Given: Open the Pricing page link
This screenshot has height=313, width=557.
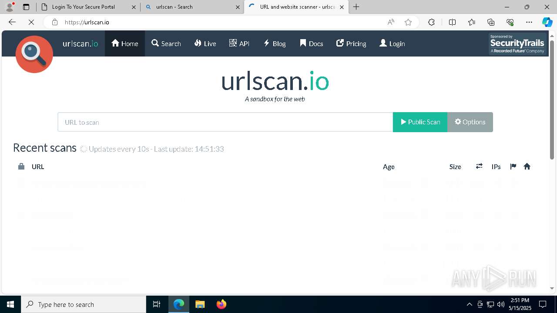Looking at the screenshot, I should click(351, 43).
